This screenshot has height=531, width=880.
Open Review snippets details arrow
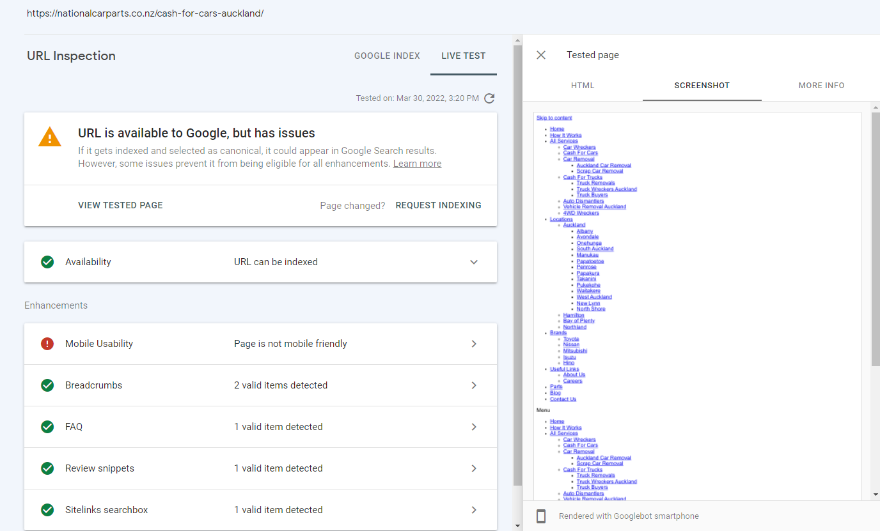(474, 468)
